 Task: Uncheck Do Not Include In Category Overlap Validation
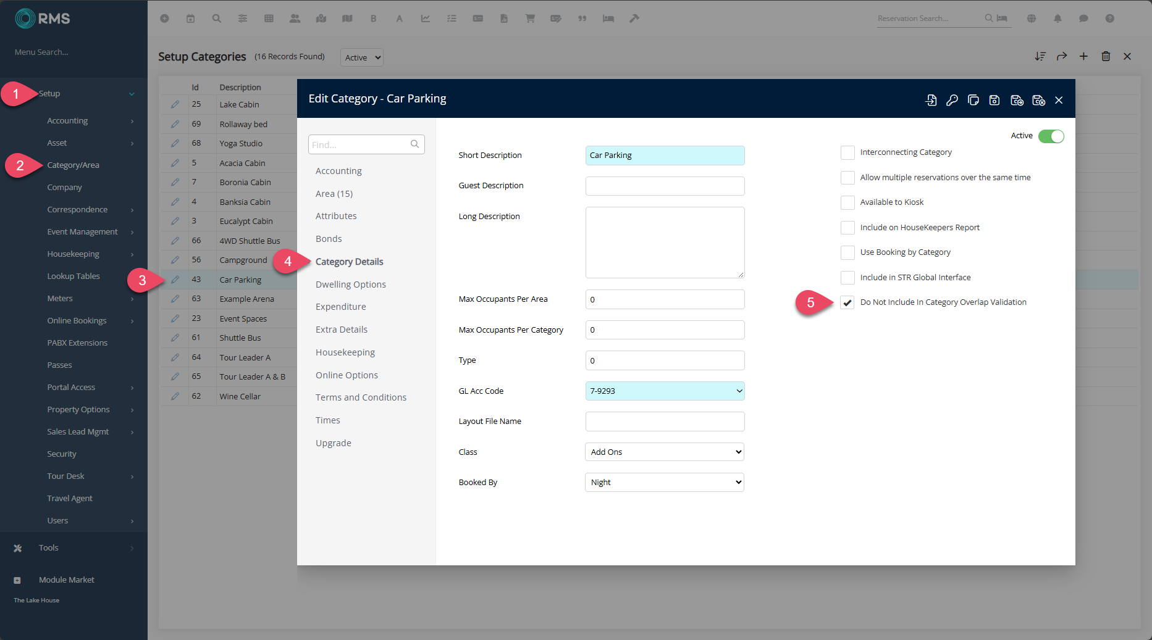(x=847, y=302)
